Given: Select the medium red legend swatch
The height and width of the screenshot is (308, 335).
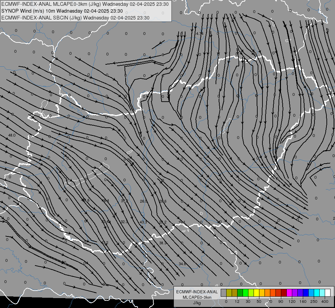Looking at the screenshot, I should [x=279, y=293].
